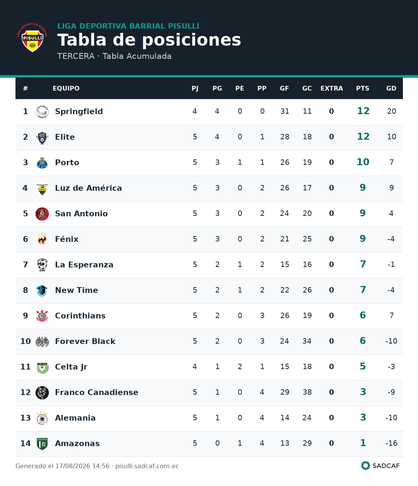Open the La Esperanza team name
This screenshot has height=486, width=418.
(x=84, y=265)
